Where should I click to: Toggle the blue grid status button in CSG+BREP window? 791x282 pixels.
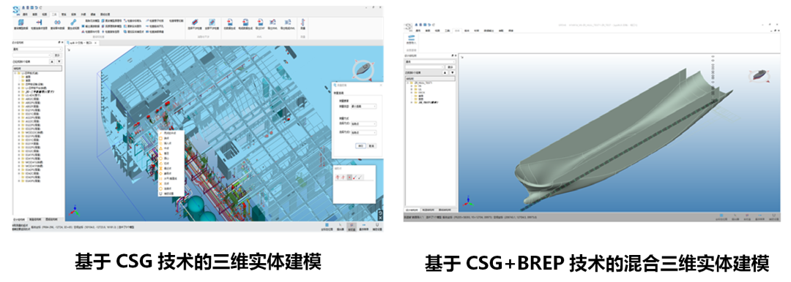721,216
